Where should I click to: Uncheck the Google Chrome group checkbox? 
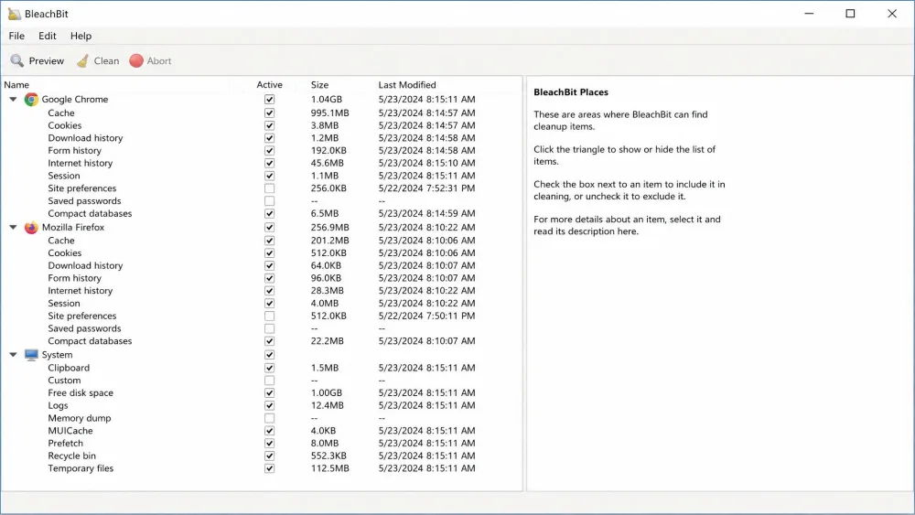pyautogui.click(x=269, y=99)
